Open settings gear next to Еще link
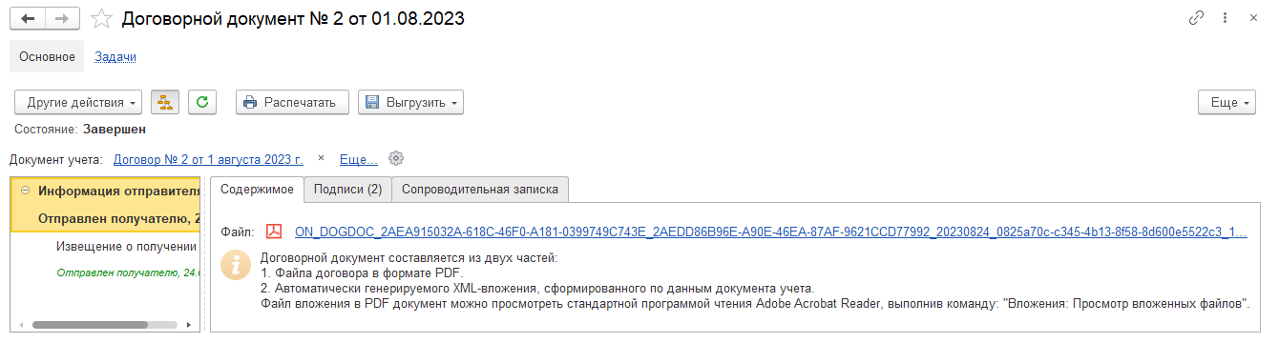This screenshot has height=343, width=1279. tap(397, 158)
